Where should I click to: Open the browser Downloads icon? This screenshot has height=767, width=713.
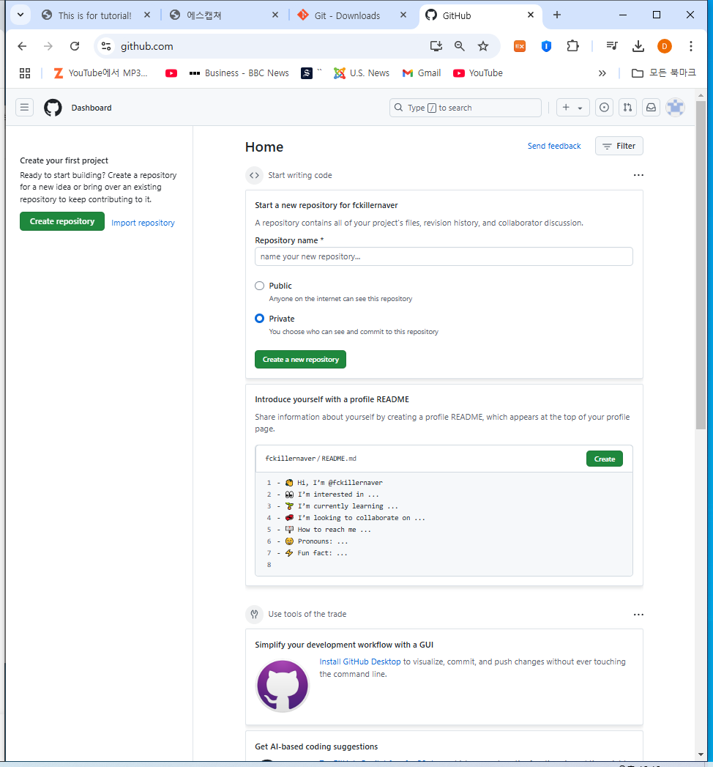[x=638, y=46]
